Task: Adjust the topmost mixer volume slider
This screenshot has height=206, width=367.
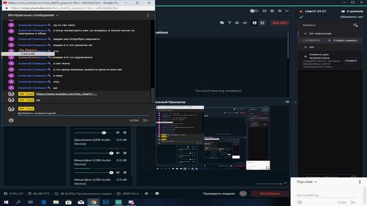Action: tap(93, 133)
